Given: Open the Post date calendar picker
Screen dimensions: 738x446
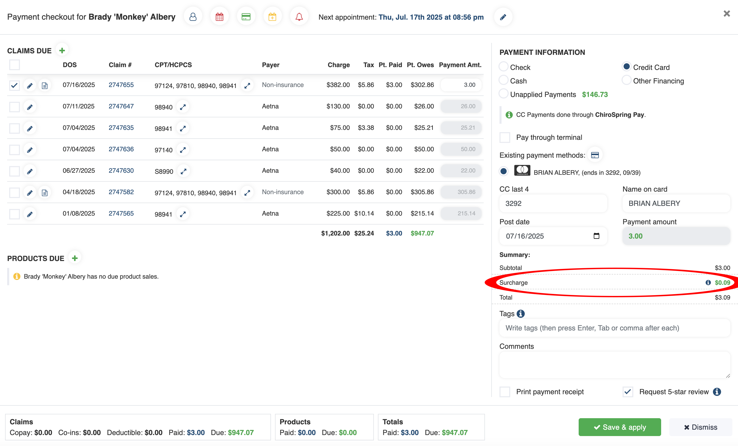Looking at the screenshot, I should click(x=596, y=236).
